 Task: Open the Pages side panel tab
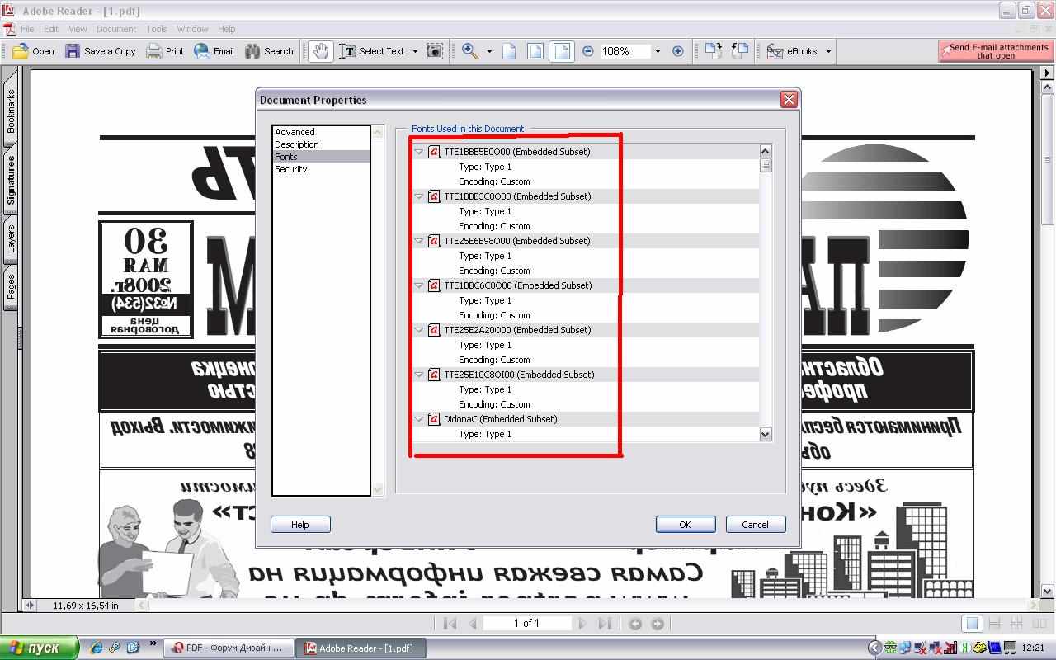[11, 286]
